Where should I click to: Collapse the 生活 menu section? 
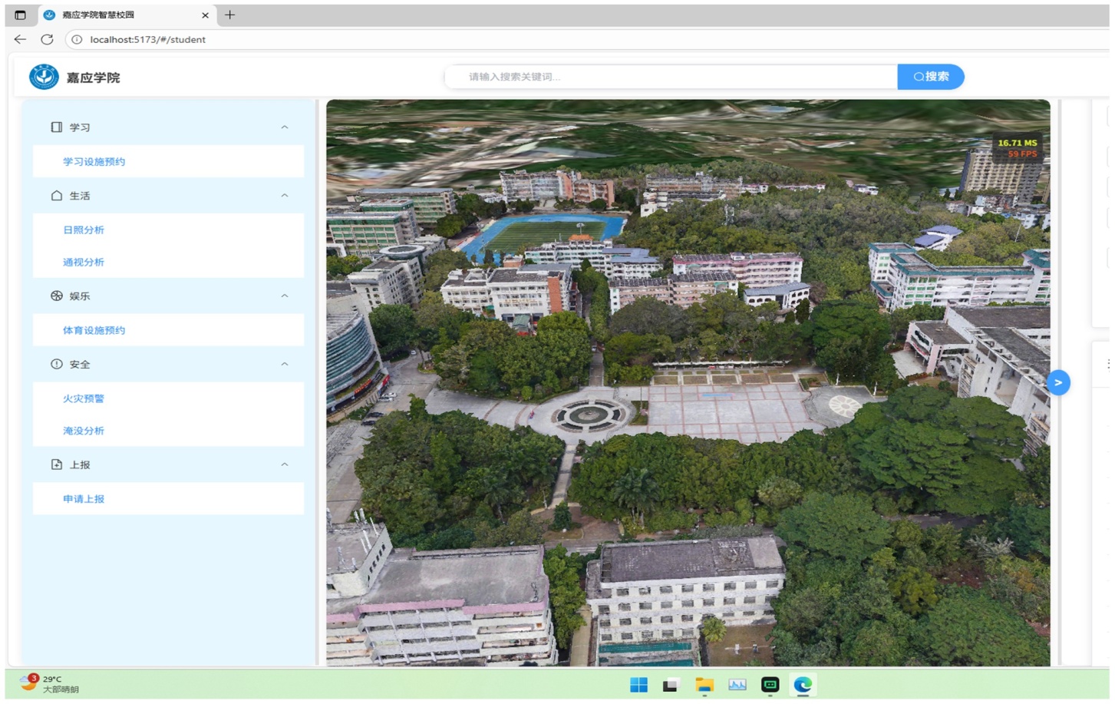[285, 196]
